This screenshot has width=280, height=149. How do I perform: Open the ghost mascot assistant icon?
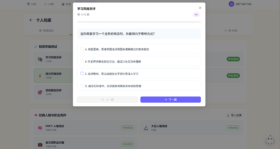(270, 140)
